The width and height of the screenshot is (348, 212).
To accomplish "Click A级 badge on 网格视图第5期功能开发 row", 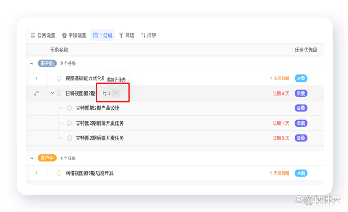I will 301,173.
